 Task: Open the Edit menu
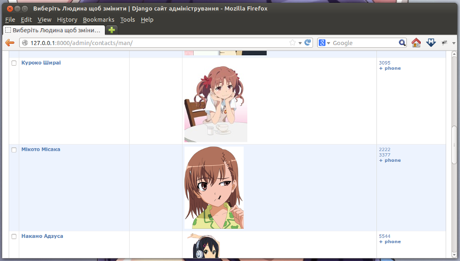click(26, 20)
